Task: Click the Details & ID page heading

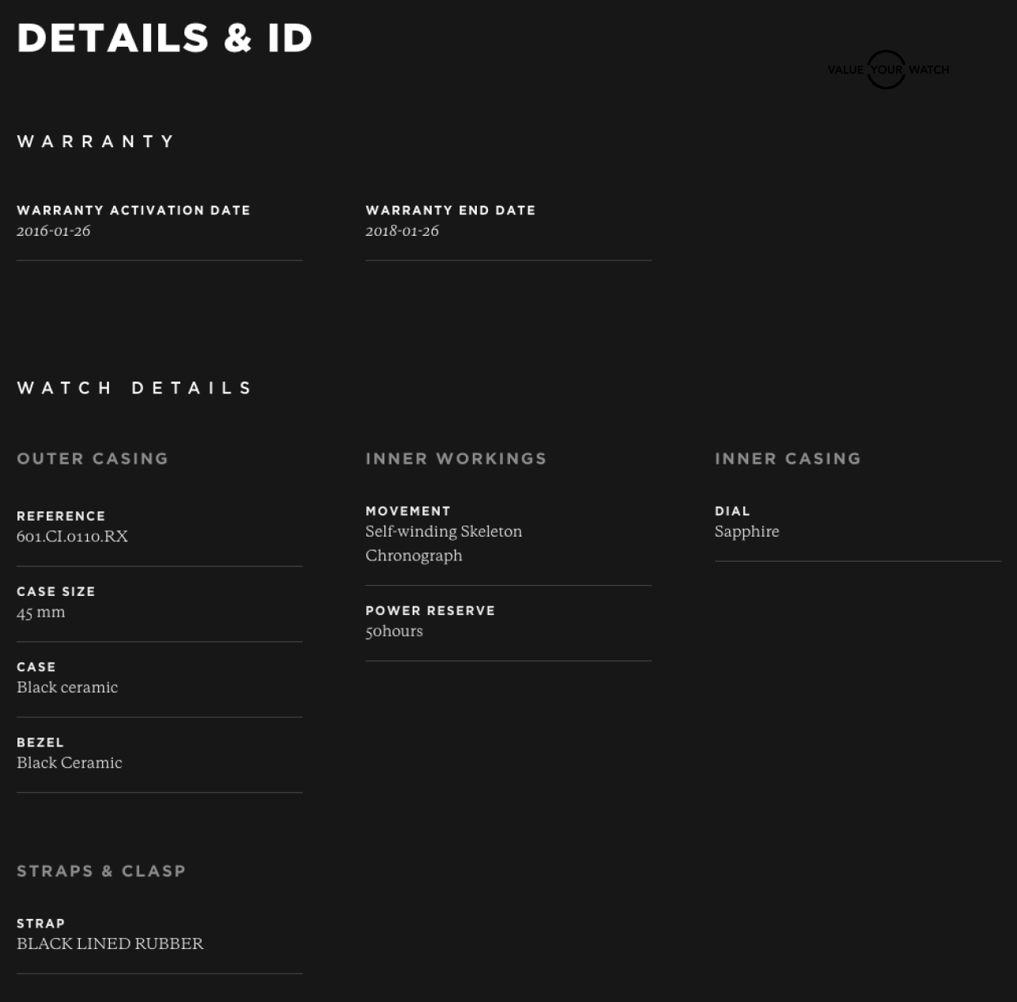Action: pos(164,38)
